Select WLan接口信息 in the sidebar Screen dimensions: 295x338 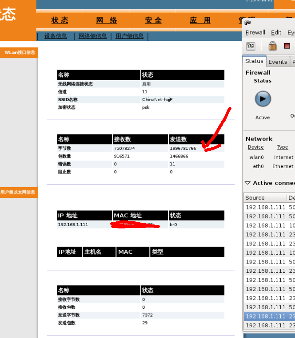coord(19,52)
